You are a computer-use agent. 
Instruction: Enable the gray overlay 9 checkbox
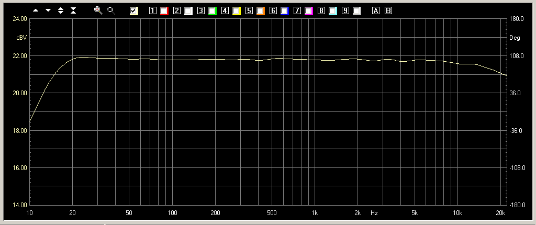(357, 11)
